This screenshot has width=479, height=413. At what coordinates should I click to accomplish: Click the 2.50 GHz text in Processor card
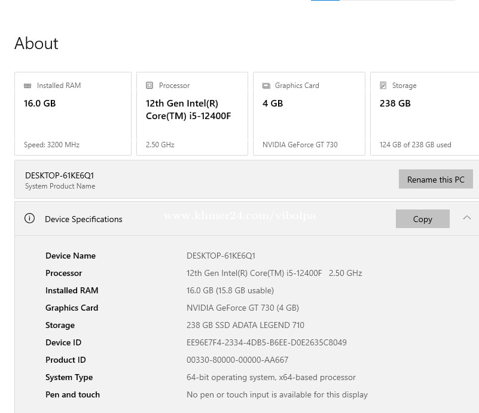tap(160, 145)
